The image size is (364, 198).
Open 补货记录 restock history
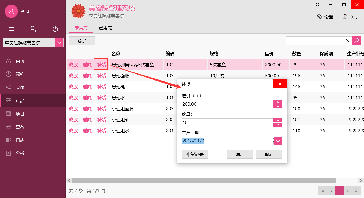(195, 154)
